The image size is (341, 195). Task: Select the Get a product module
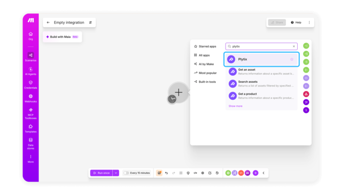(x=261, y=96)
